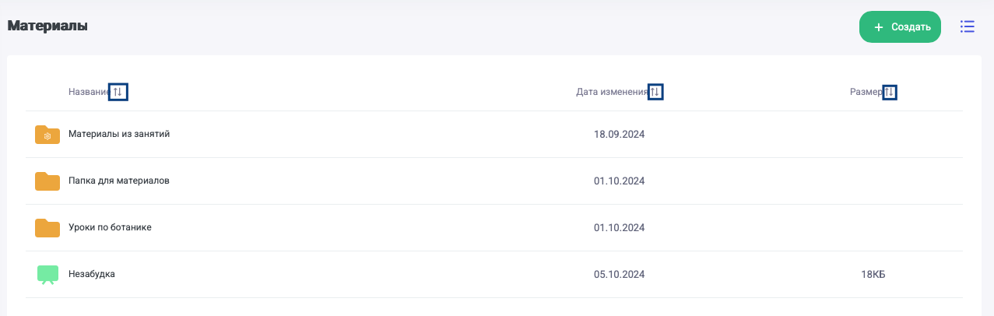Click the Дата изменения header text

[x=612, y=92]
